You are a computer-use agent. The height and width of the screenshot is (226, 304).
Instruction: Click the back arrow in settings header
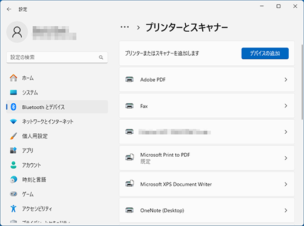tap(9, 9)
